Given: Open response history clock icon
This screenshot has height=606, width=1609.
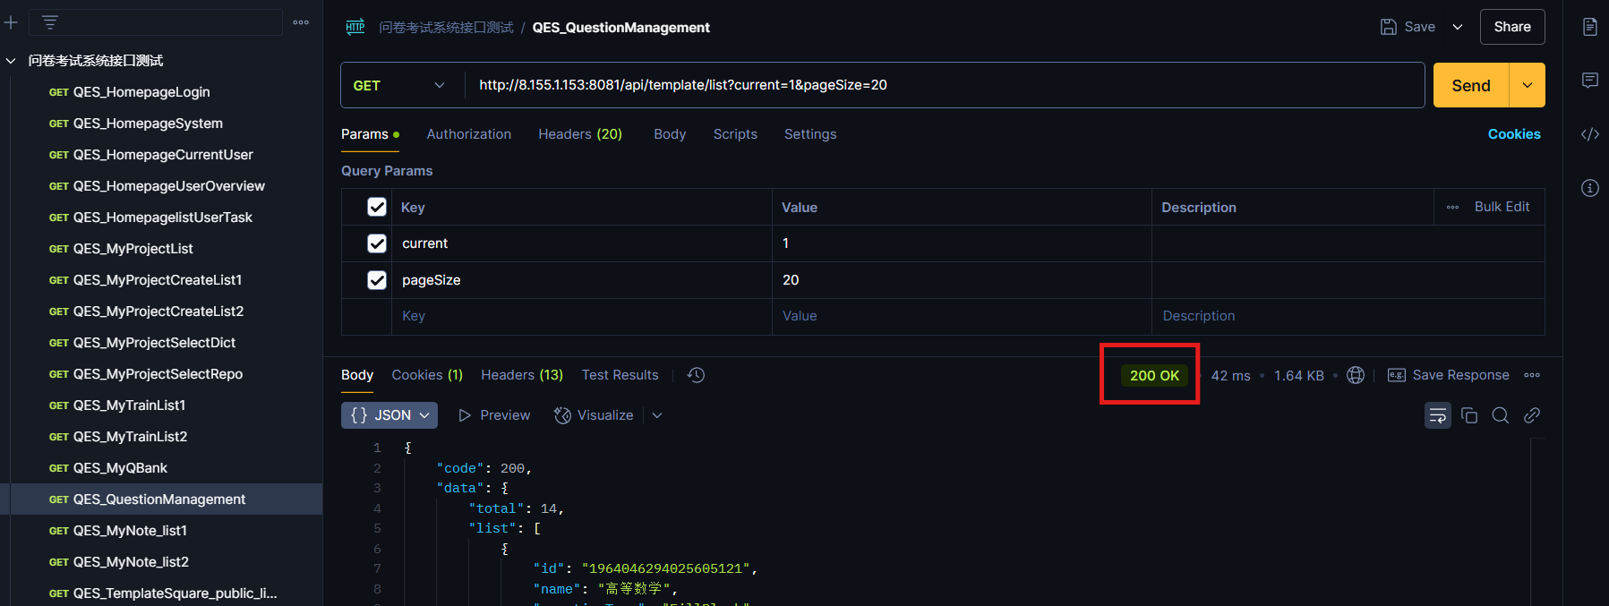Looking at the screenshot, I should tap(696, 375).
